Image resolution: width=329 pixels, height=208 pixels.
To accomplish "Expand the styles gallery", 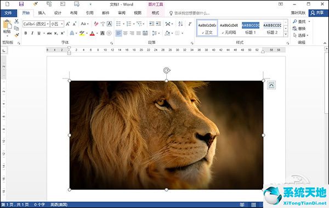I will (286, 34).
